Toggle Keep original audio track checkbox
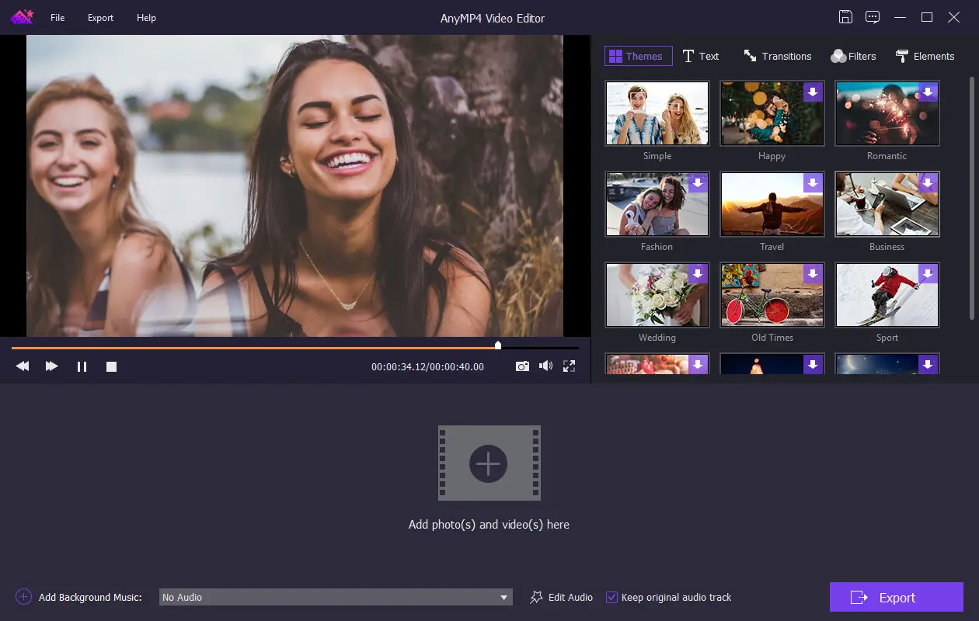The image size is (979, 621). pos(612,597)
